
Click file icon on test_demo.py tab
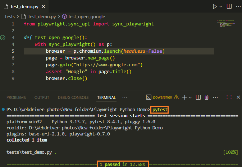tap(6, 6)
